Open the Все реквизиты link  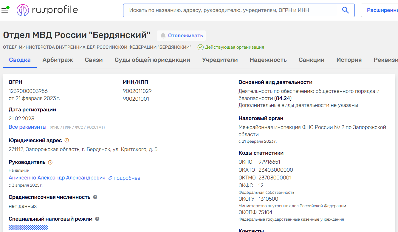[27, 127]
